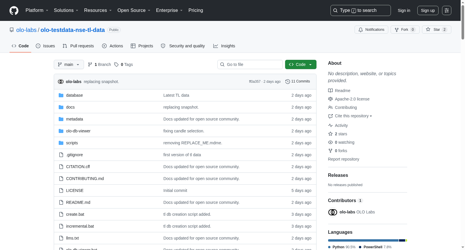Switch to the Pull requests tab
This screenshot has height=250, width=465.
78,46
